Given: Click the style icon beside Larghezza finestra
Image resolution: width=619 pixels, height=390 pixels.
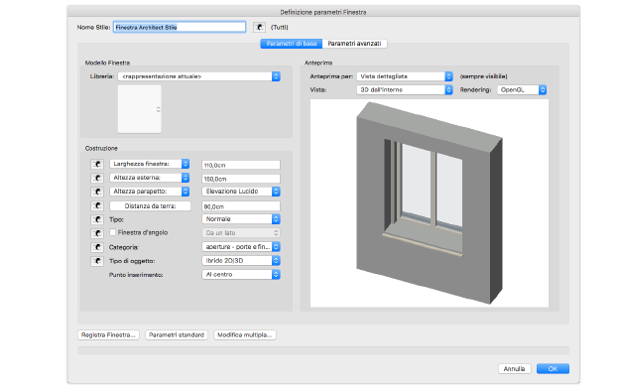Looking at the screenshot, I should 97,164.
